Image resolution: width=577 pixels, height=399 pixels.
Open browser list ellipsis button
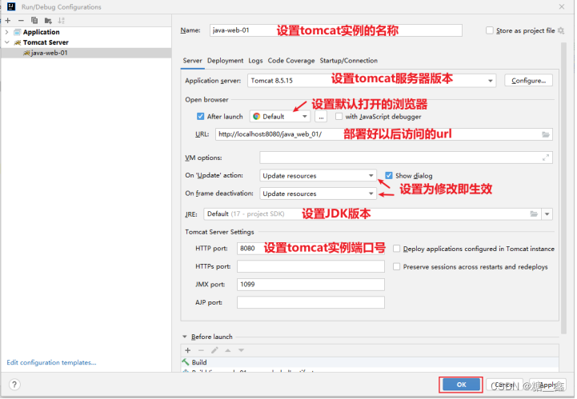(321, 117)
